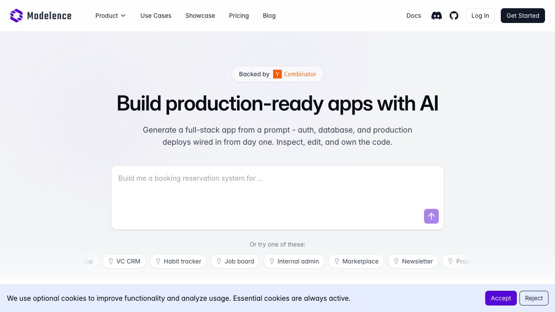The image size is (555, 312).
Task: Open the GitHub repository icon
Action: (454, 16)
